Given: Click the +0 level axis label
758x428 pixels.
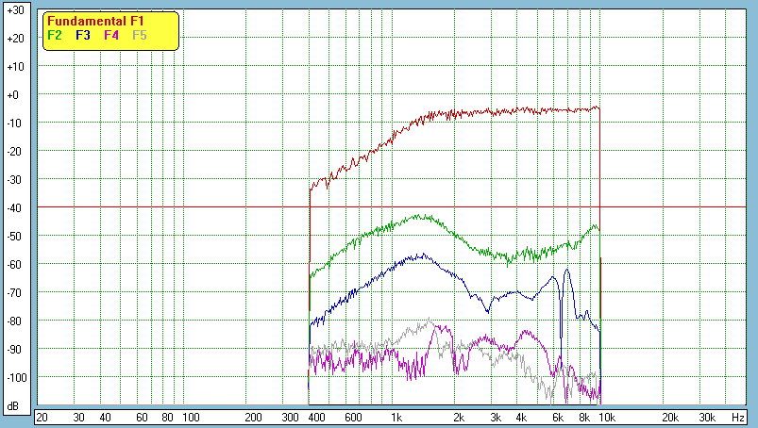Looking at the screenshot, I should (x=14, y=95).
